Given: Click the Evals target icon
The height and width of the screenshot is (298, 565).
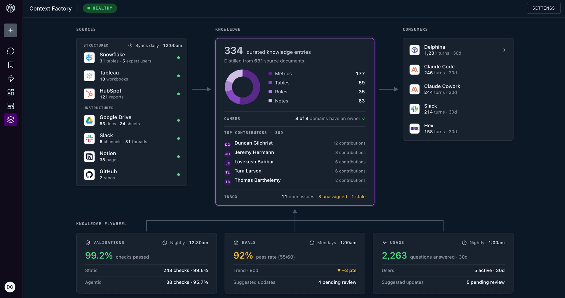Looking at the screenshot, I should tap(236, 243).
